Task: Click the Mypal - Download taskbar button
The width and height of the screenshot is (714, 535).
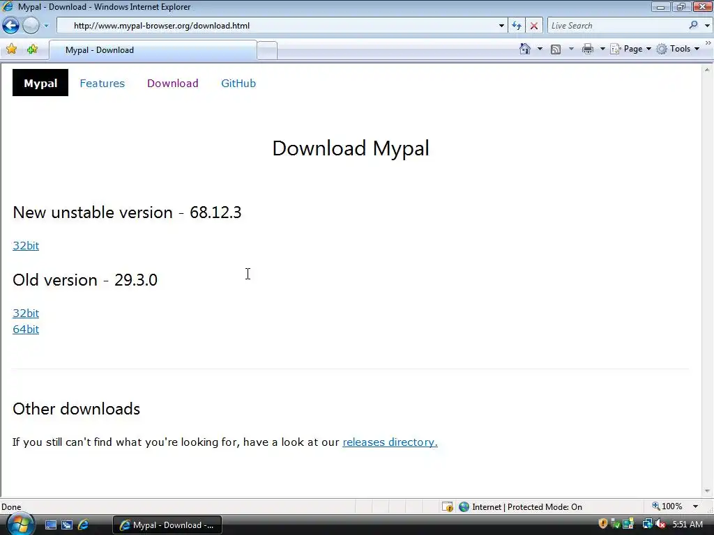Action: click(167, 525)
